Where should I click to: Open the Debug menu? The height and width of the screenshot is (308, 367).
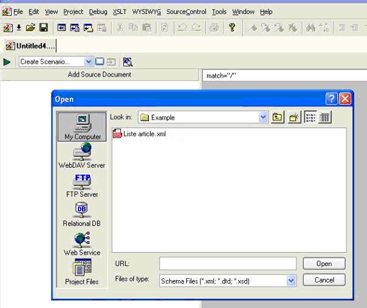98,12
